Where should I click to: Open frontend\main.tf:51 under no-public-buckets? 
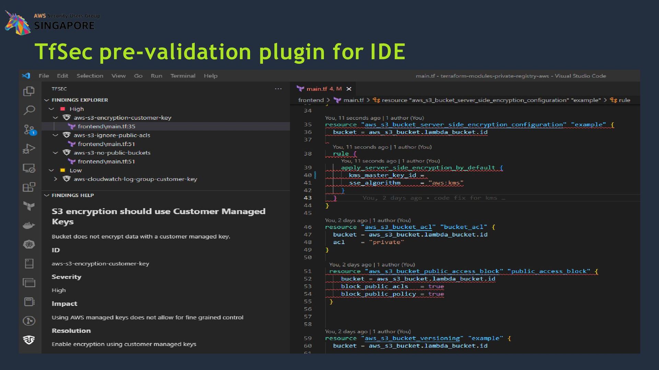click(x=106, y=162)
